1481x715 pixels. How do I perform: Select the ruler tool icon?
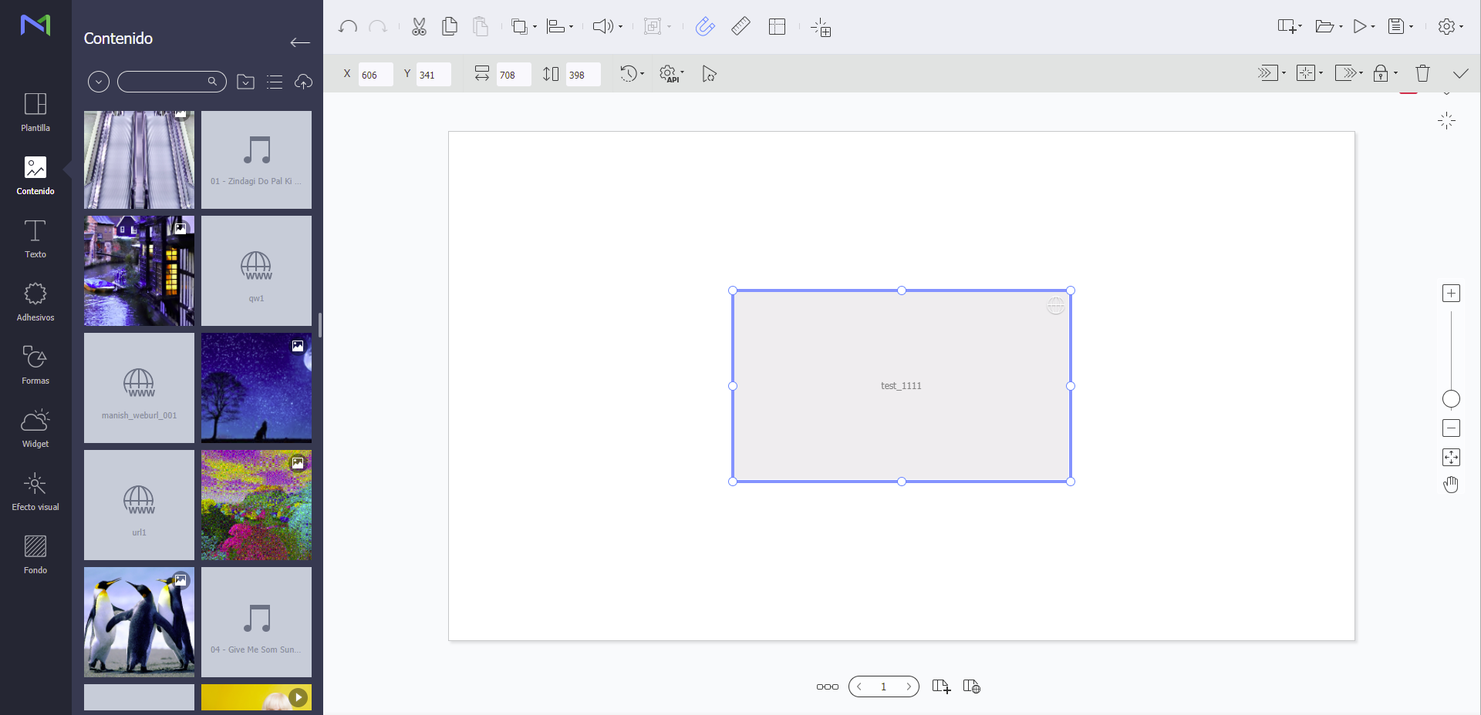740,27
